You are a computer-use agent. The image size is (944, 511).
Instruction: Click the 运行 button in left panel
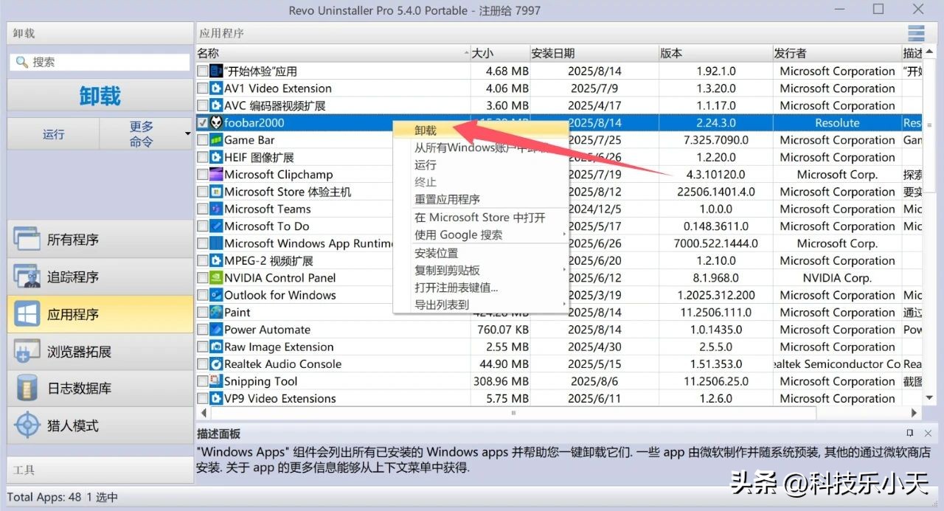[52, 133]
